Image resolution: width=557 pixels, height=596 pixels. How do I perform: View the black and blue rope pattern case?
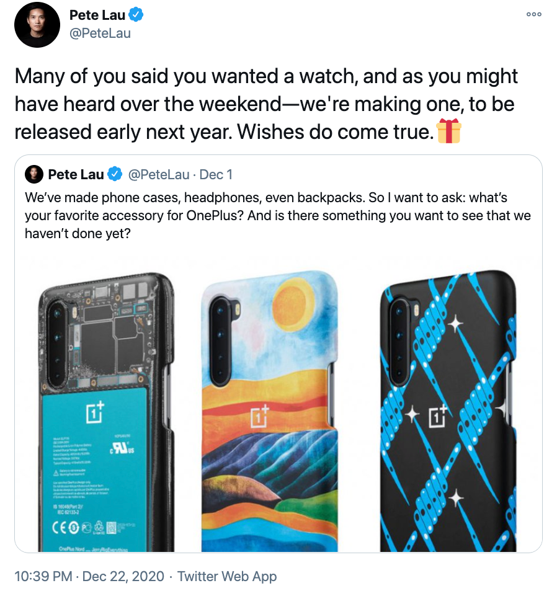click(448, 411)
